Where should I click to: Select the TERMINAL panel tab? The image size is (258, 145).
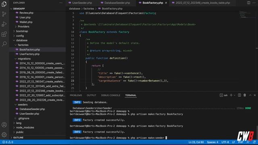point(131,95)
